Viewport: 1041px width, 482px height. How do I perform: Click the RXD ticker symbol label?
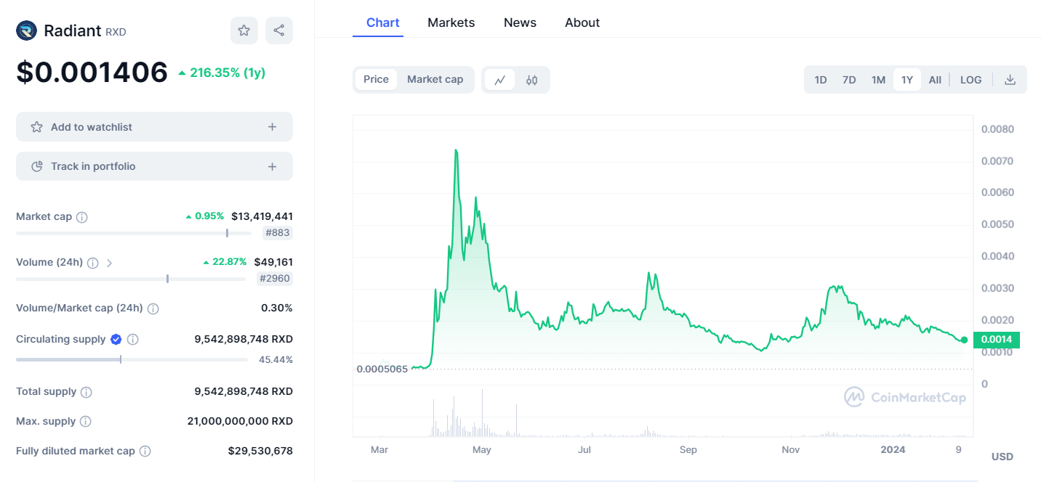tap(116, 32)
